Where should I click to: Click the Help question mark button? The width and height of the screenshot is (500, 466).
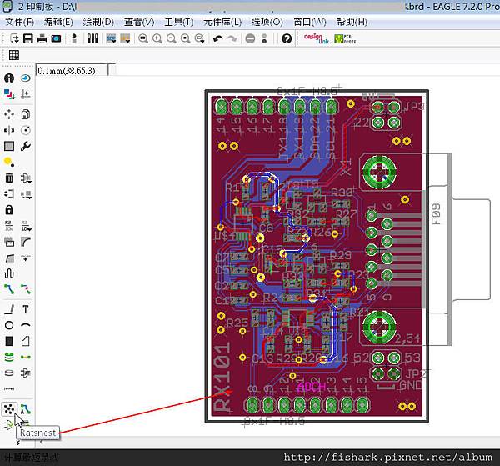(x=286, y=38)
